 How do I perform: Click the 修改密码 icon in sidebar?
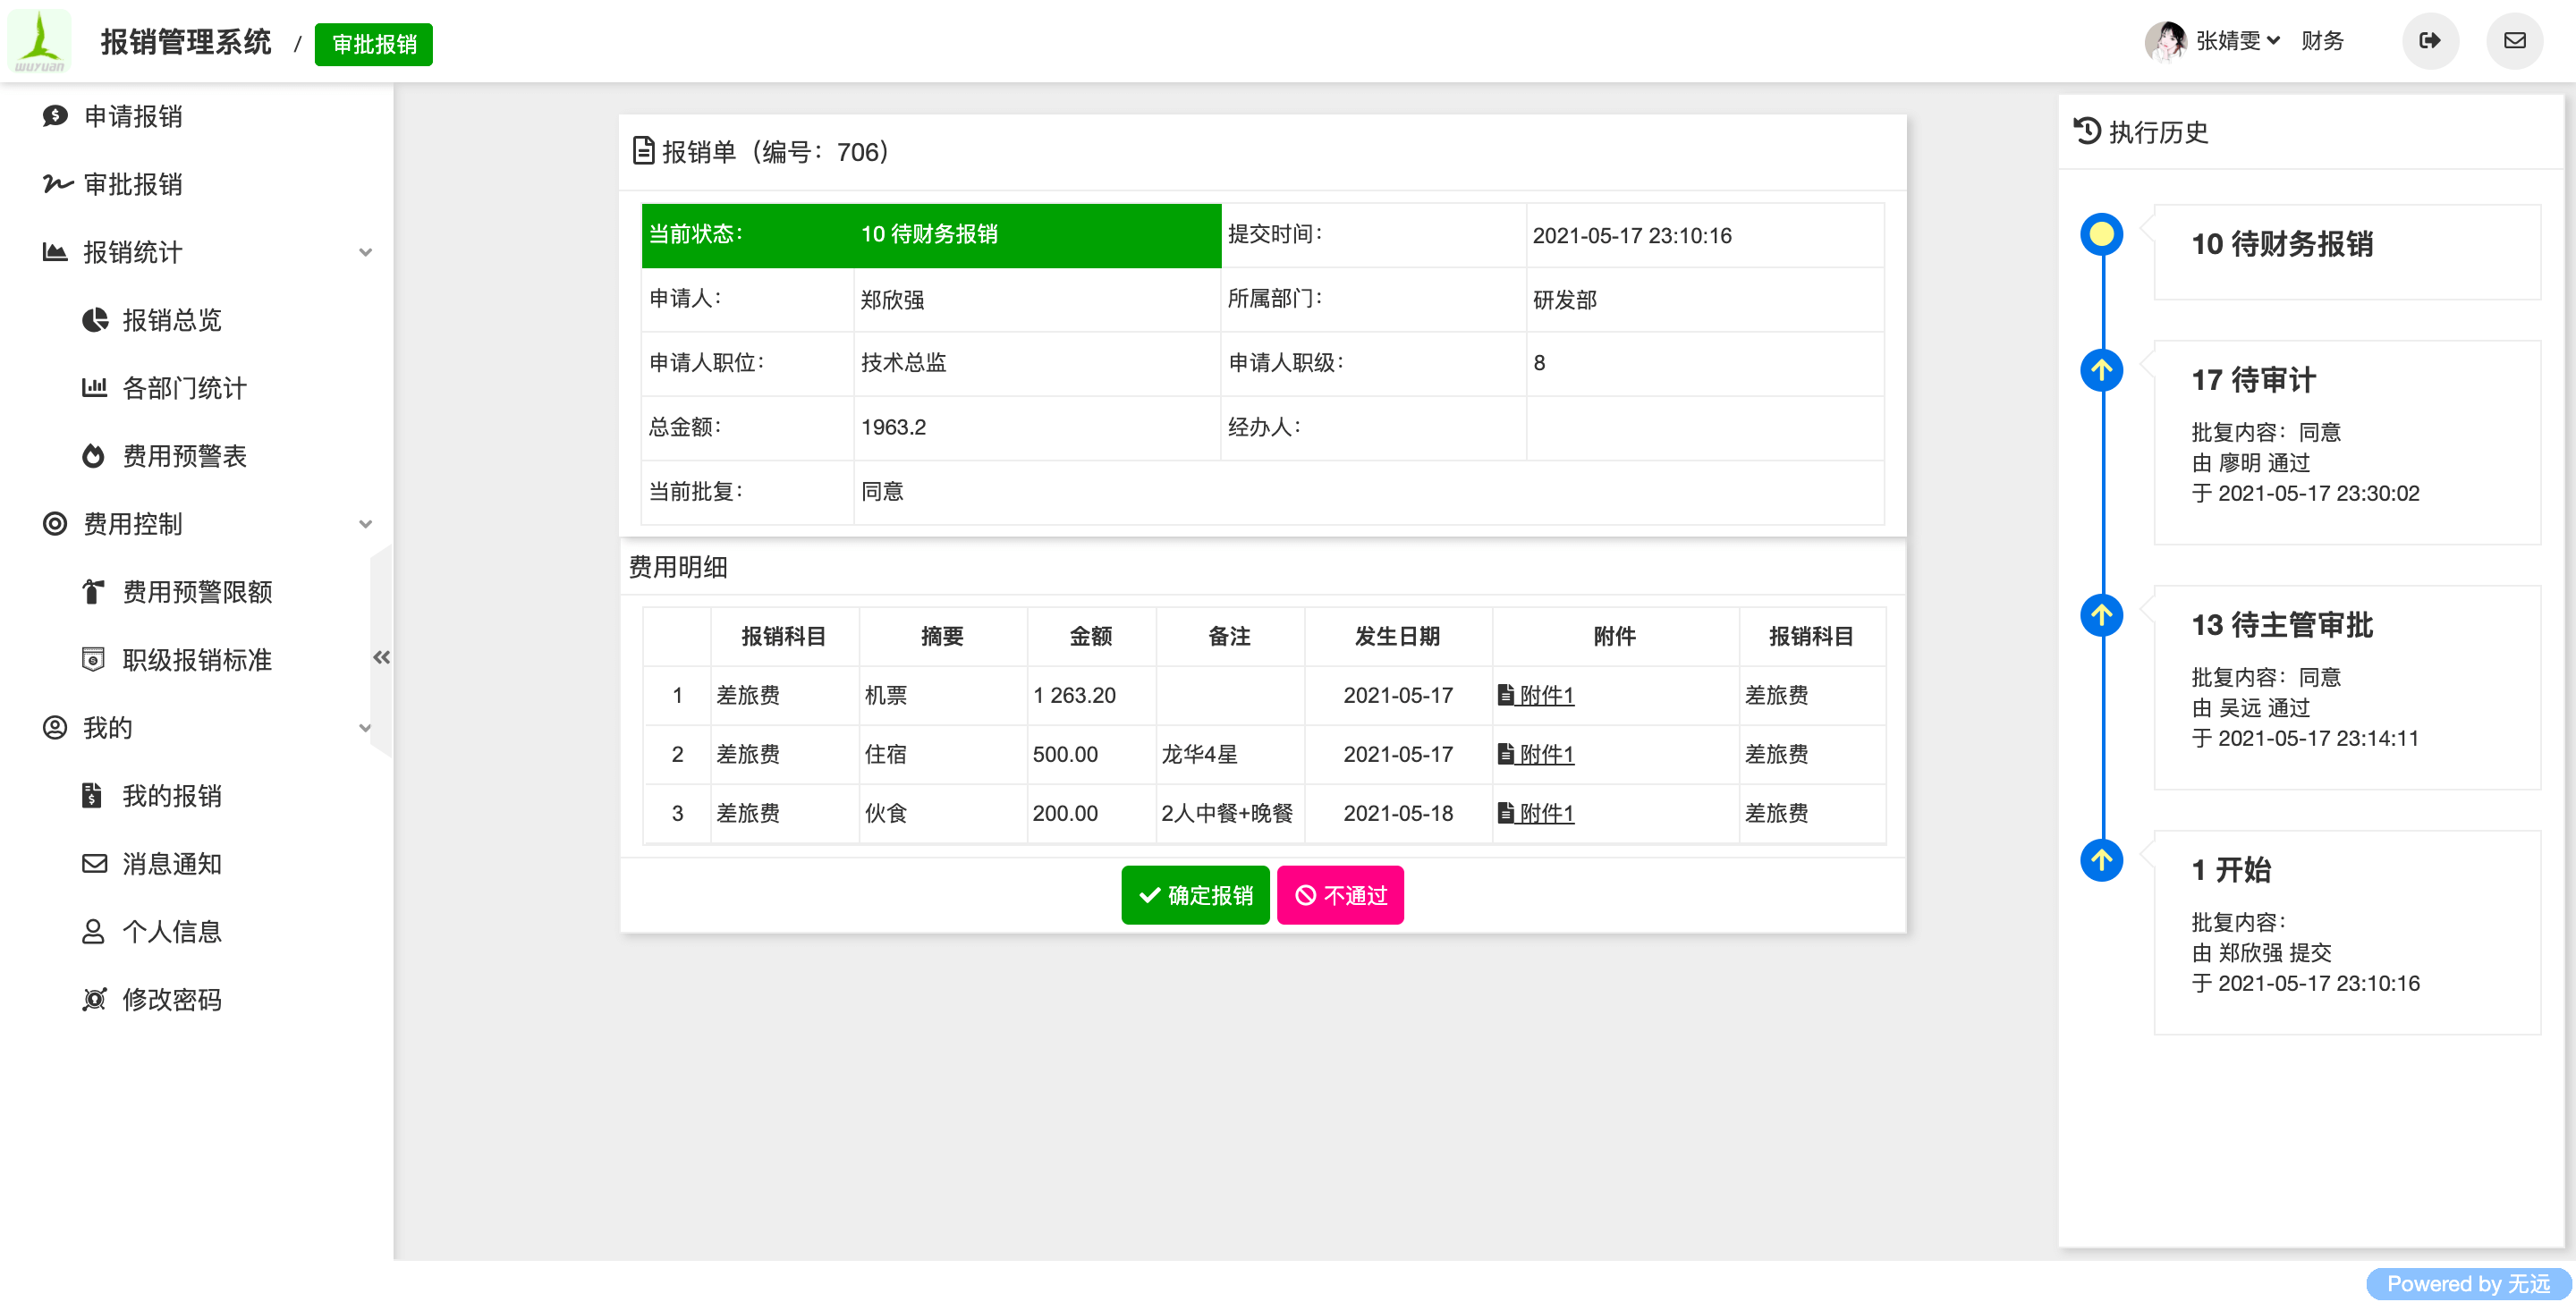(x=94, y=1000)
